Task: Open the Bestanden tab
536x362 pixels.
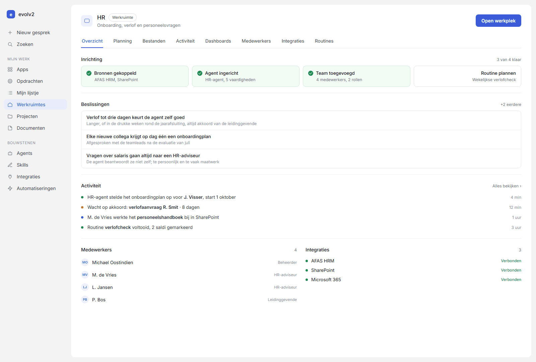Action: point(154,41)
